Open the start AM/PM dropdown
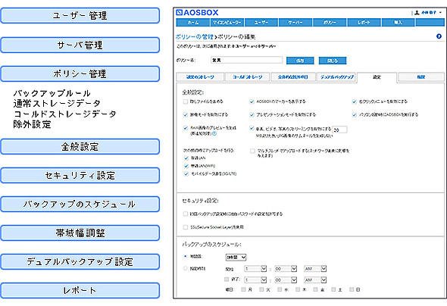The image size is (447, 306). click(315, 269)
